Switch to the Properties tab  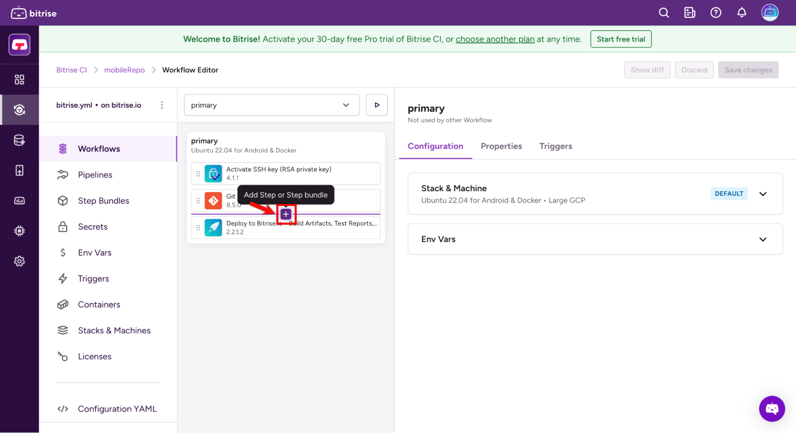point(501,146)
